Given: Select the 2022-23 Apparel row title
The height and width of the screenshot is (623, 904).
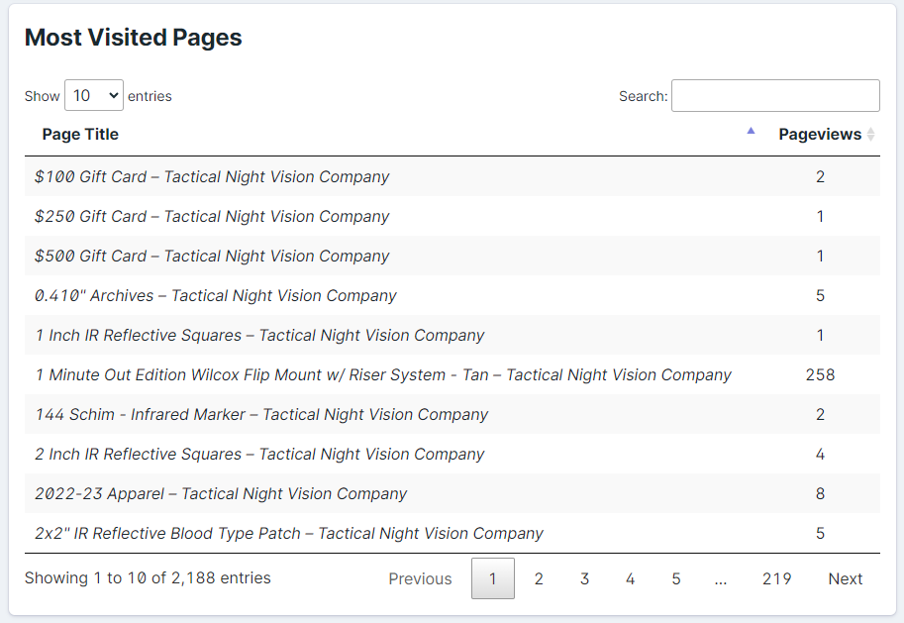Looking at the screenshot, I should pyautogui.click(x=221, y=494).
